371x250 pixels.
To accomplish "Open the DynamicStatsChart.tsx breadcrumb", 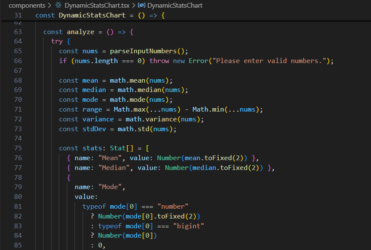I will [97, 6].
